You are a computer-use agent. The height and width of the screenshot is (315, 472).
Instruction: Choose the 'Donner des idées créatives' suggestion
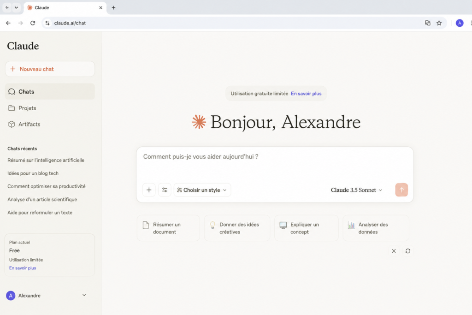(237, 228)
